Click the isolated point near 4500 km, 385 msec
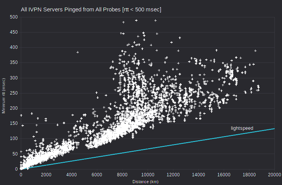Image resolution: width=282 pixels, height=185 pixels. [78, 52]
